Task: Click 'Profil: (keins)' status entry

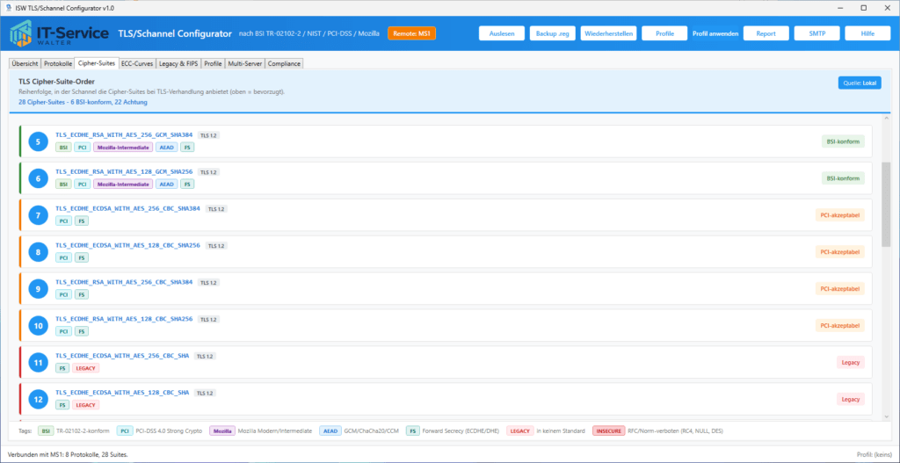Action: coord(874,454)
